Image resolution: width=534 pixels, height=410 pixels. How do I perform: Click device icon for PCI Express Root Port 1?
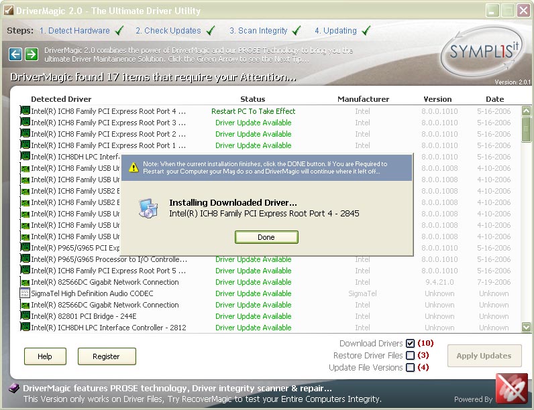click(25, 145)
